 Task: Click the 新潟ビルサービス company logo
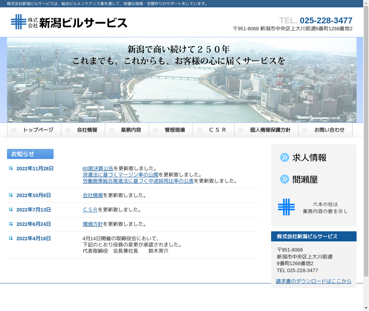69,22
